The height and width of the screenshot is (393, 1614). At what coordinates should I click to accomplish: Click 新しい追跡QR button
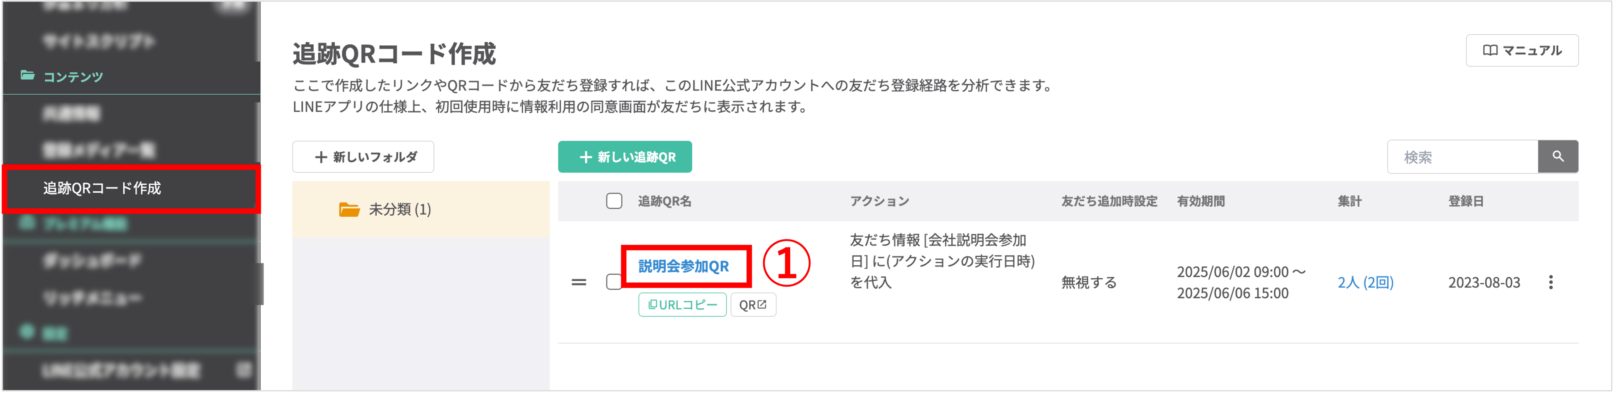point(625,157)
